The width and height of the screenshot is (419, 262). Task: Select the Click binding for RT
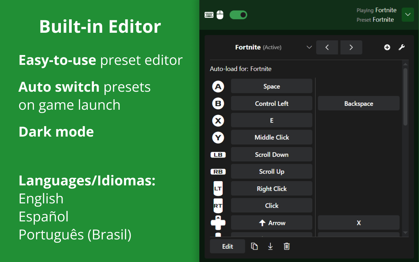pyautogui.click(x=272, y=206)
